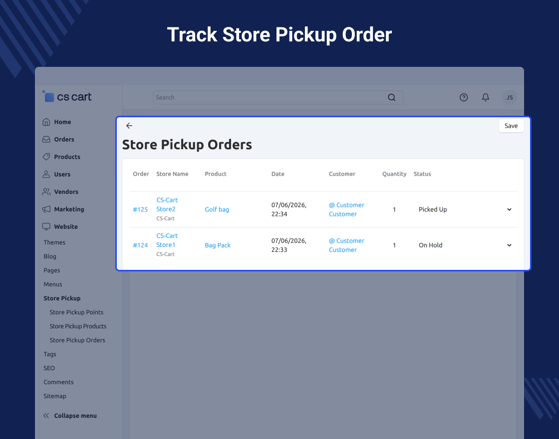Open Sitemap submenu item

coord(55,396)
